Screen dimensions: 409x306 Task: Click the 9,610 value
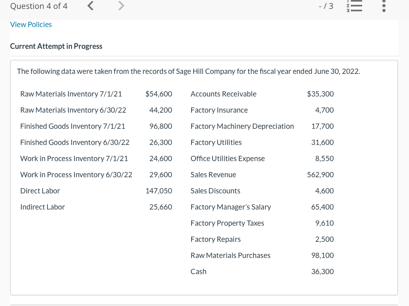tap(325, 223)
